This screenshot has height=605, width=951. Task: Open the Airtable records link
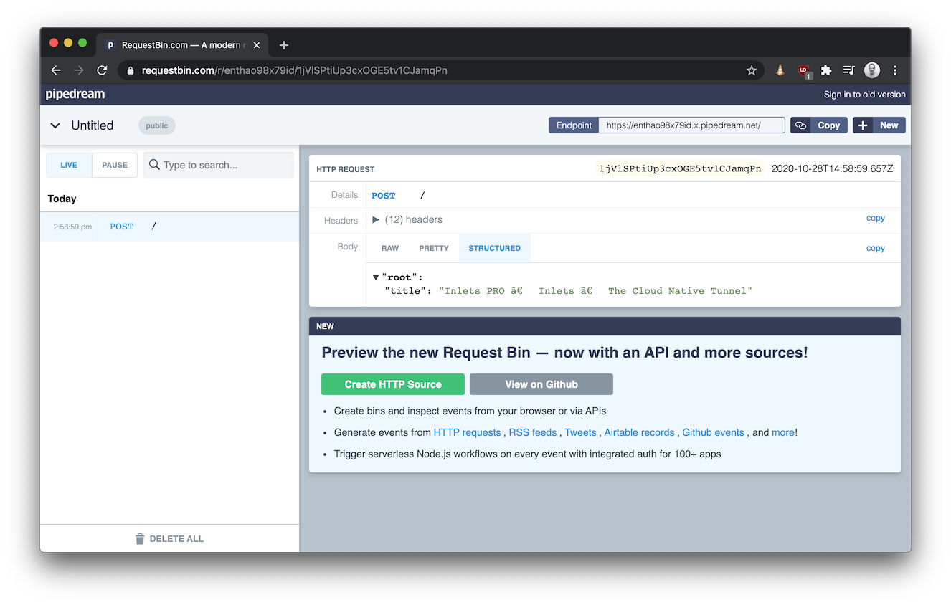click(x=640, y=432)
